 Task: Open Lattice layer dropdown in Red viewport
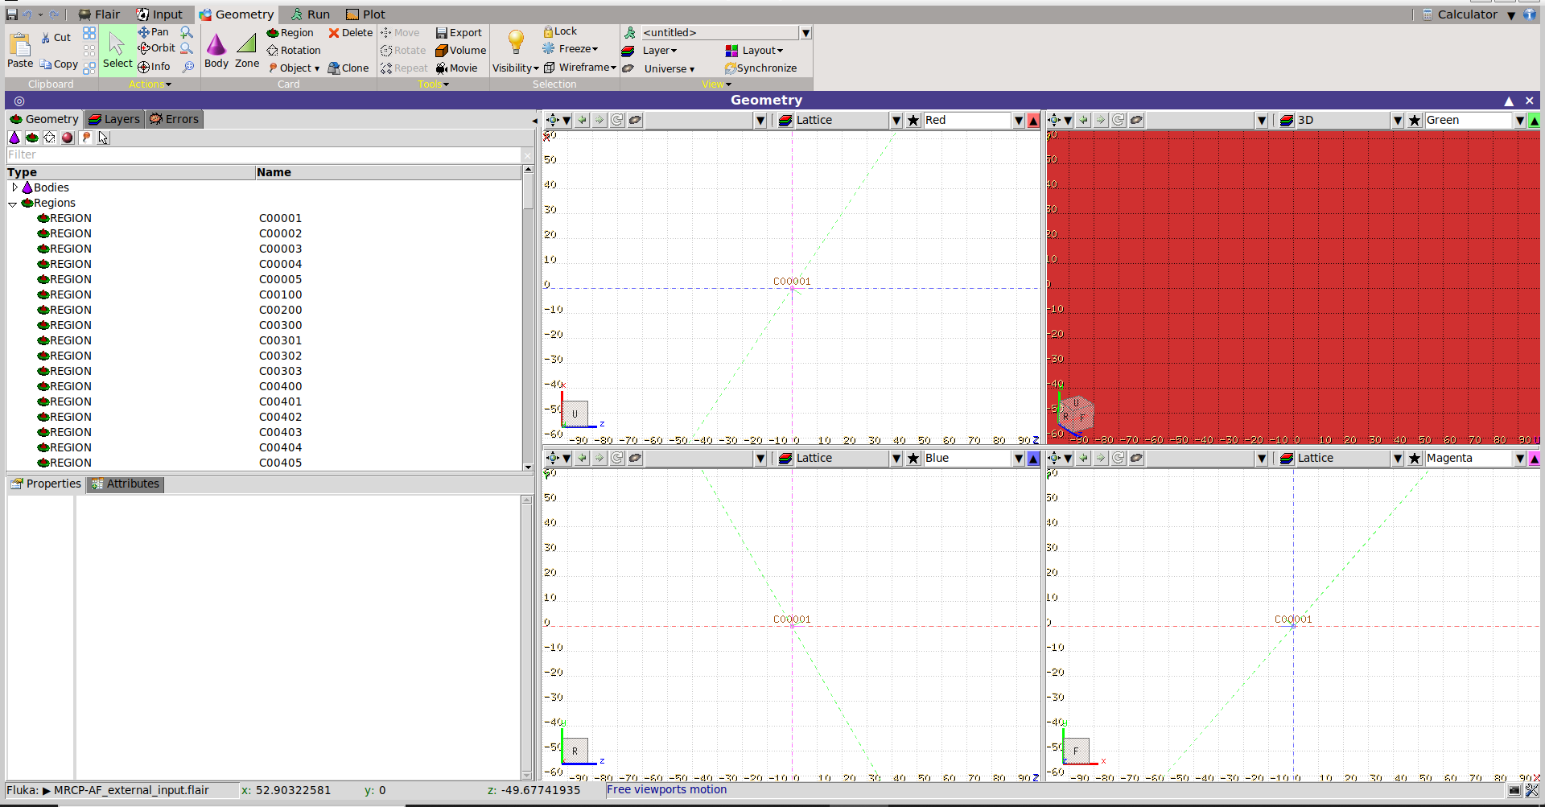(x=896, y=121)
